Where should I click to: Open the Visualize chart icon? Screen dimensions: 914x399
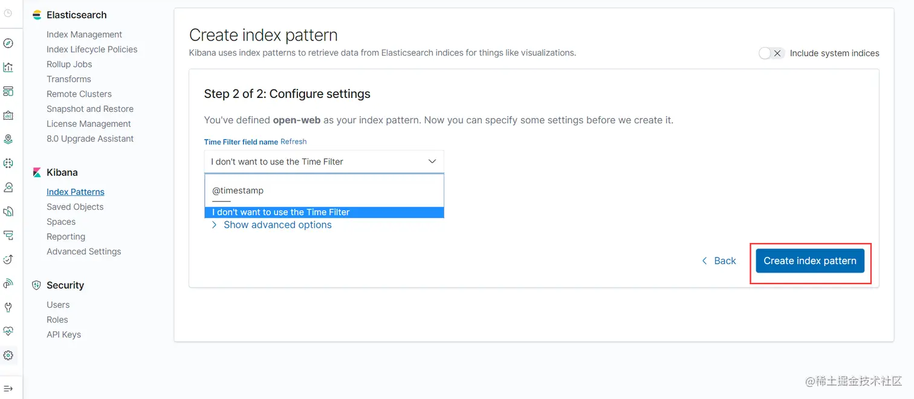[x=8, y=67]
